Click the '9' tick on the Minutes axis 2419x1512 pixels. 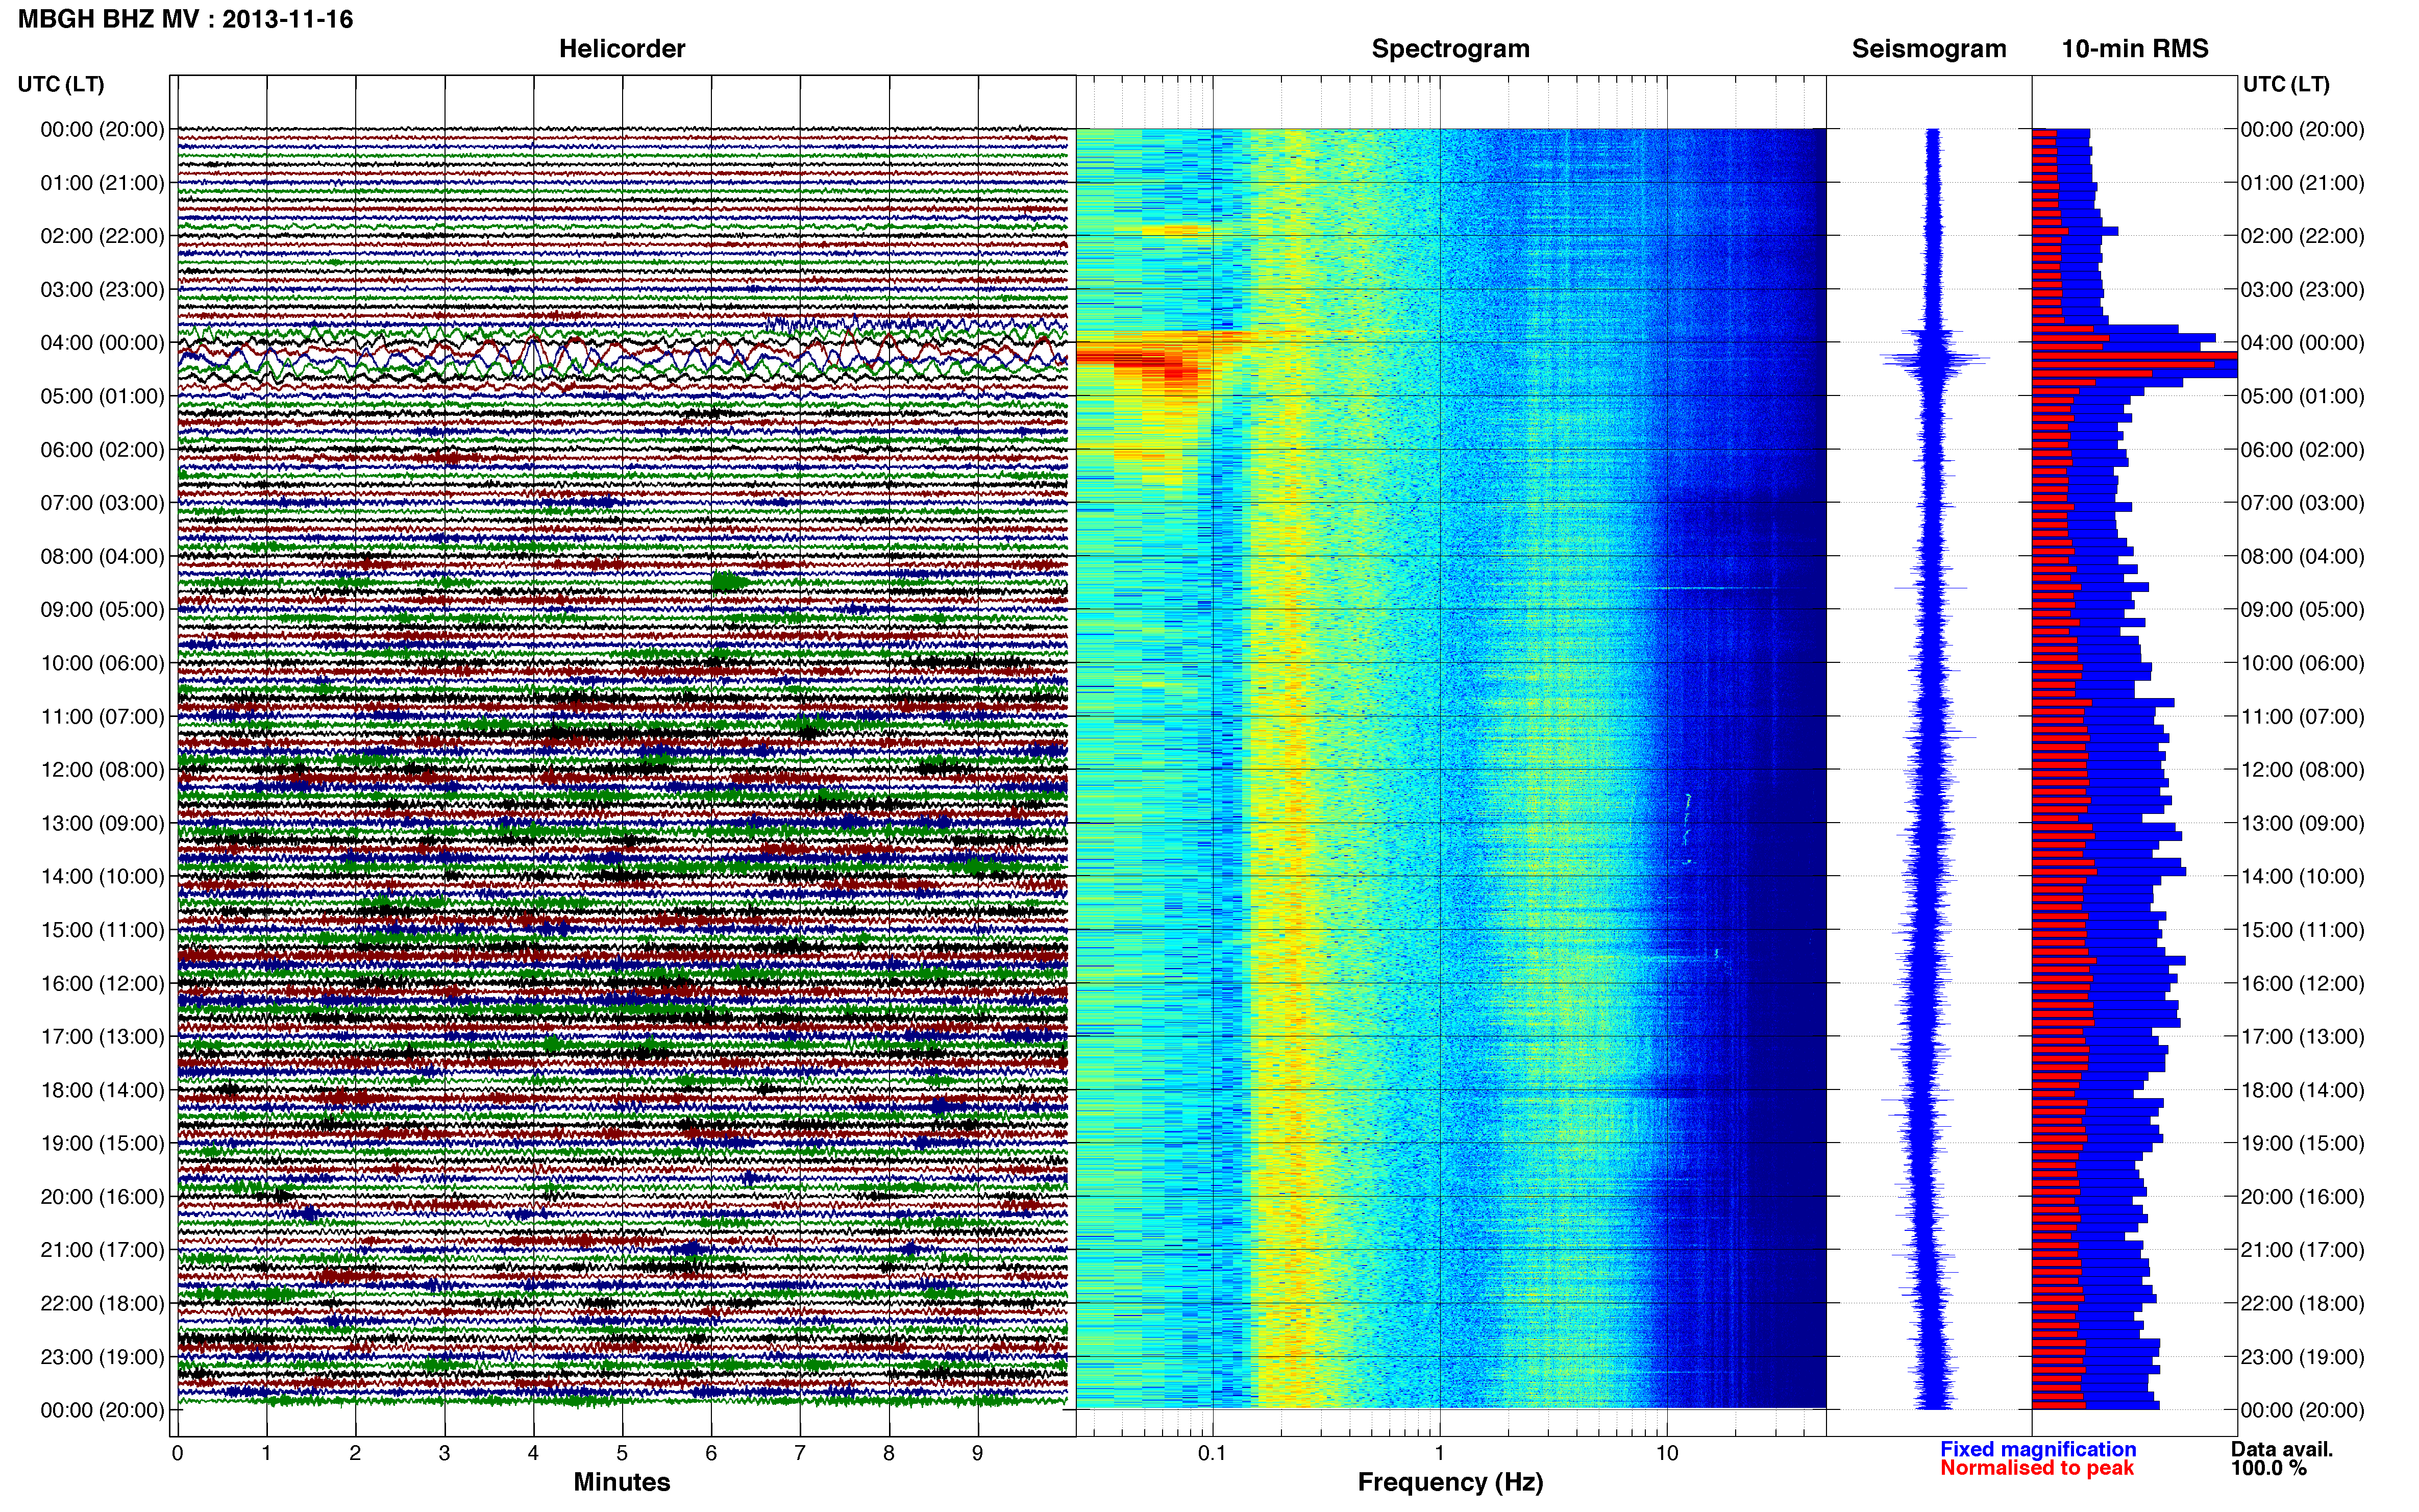click(978, 1454)
